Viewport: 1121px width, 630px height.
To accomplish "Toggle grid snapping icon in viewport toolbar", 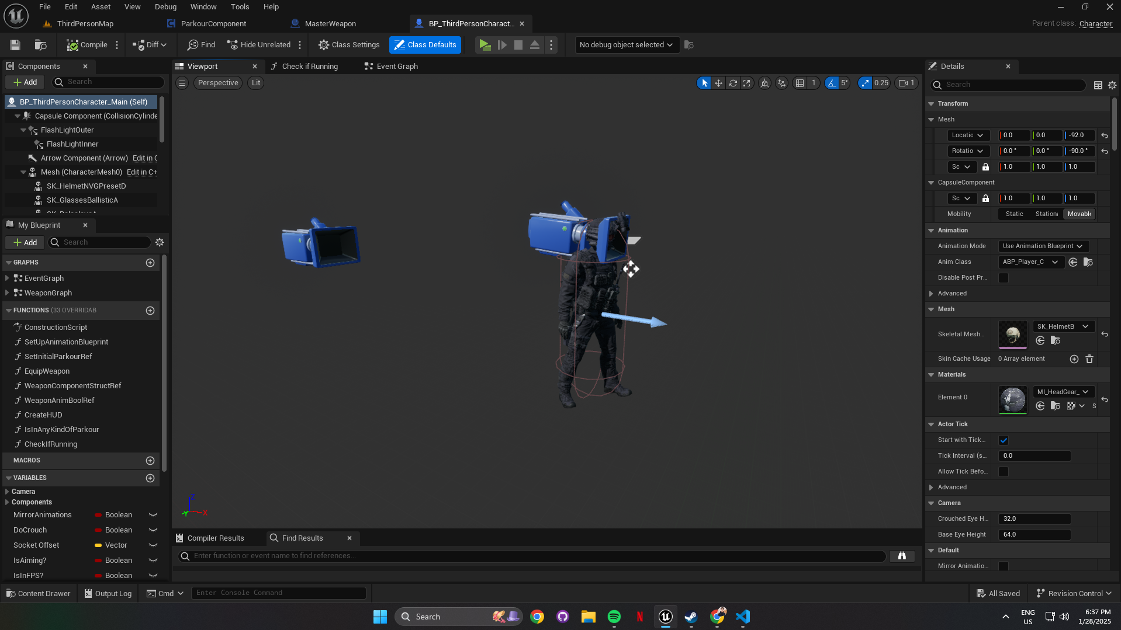I will click(800, 83).
